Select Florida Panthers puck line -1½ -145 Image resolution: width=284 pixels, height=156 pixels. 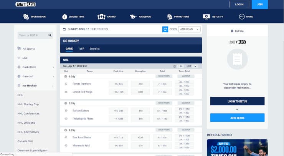pos(119,84)
